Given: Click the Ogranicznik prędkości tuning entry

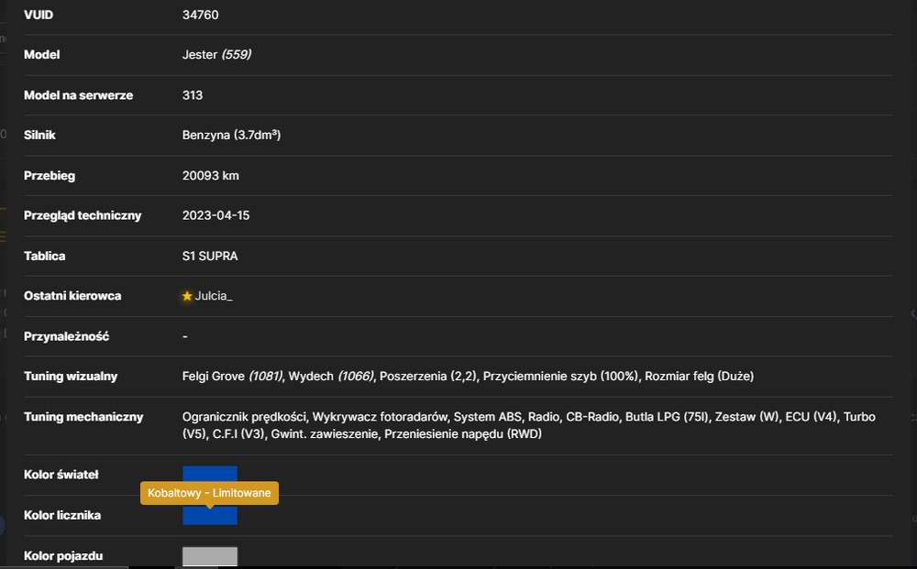Looking at the screenshot, I should (245, 417).
